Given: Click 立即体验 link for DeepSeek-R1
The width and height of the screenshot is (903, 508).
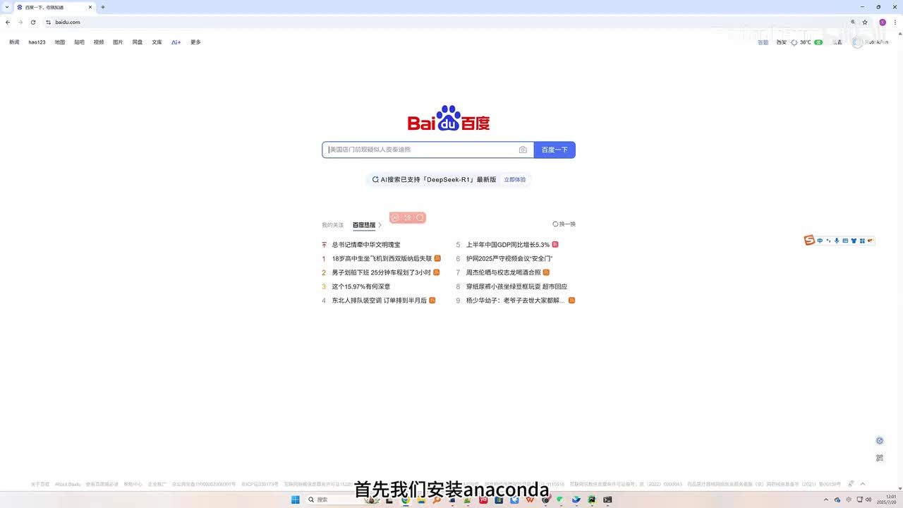Looking at the screenshot, I should click(x=514, y=180).
